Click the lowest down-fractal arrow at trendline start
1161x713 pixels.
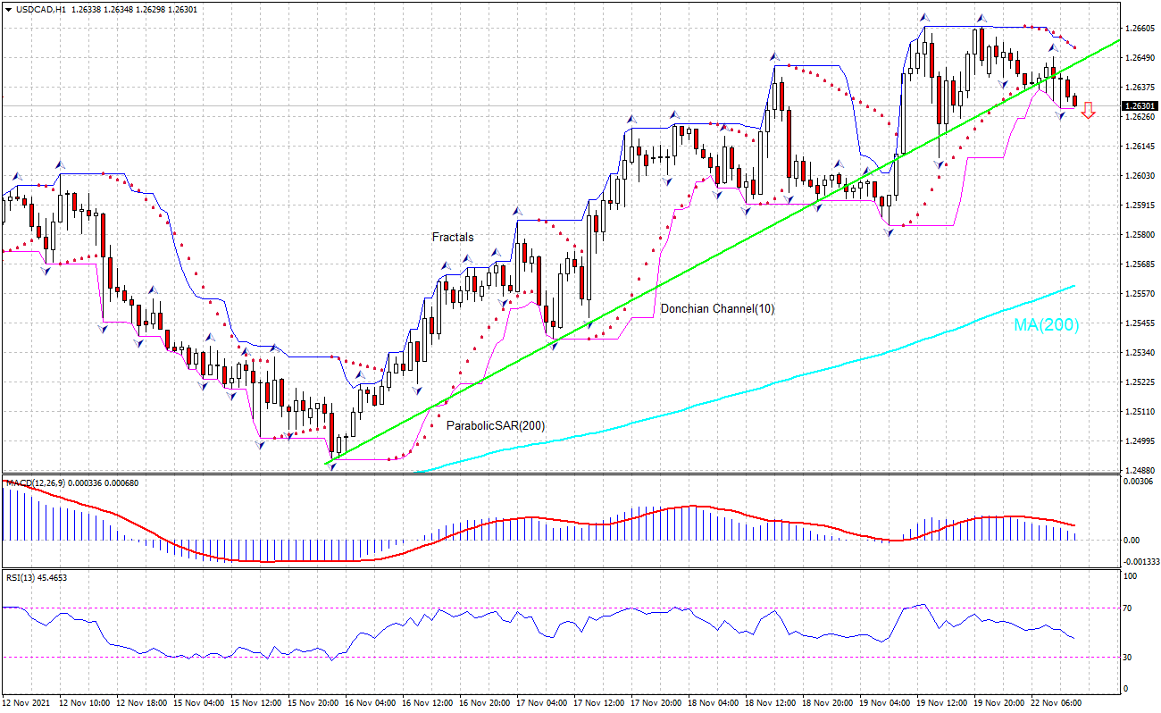pyautogui.click(x=332, y=466)
